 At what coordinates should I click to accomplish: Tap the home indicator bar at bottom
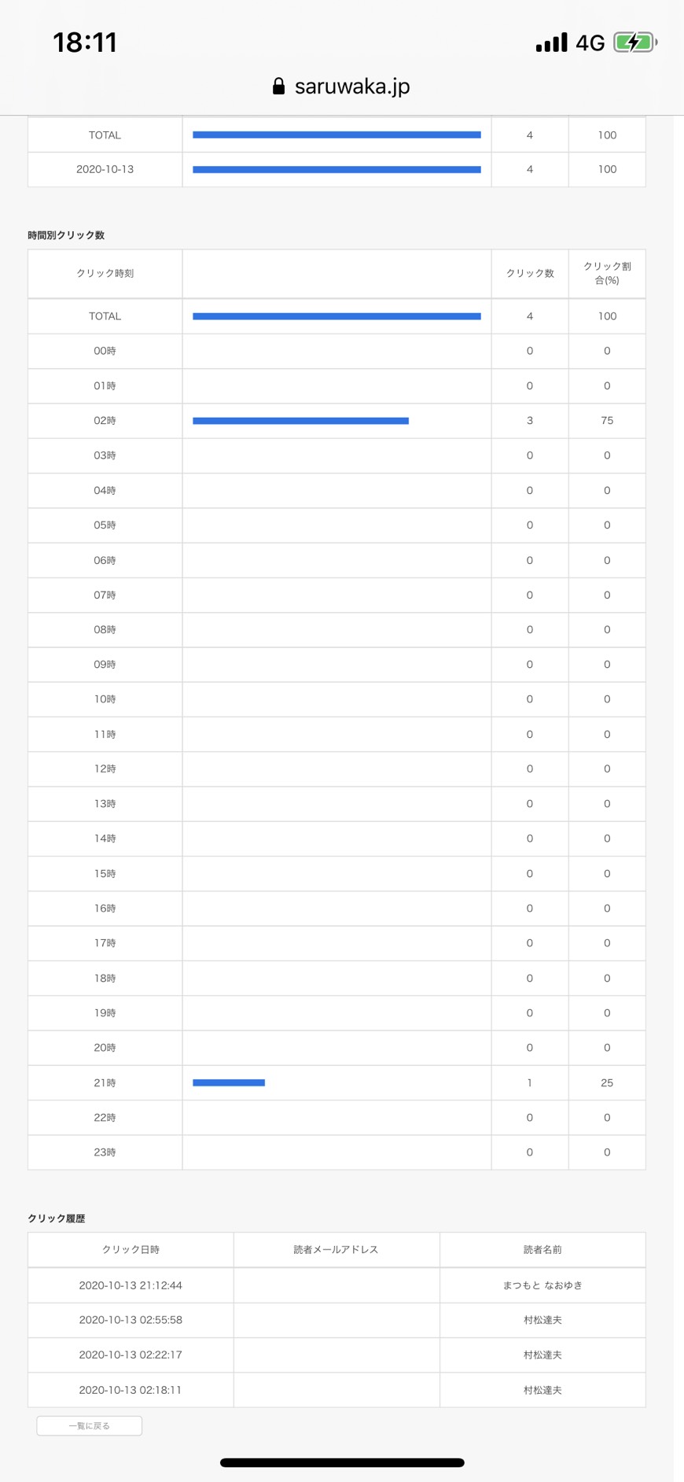[342, 1463]
